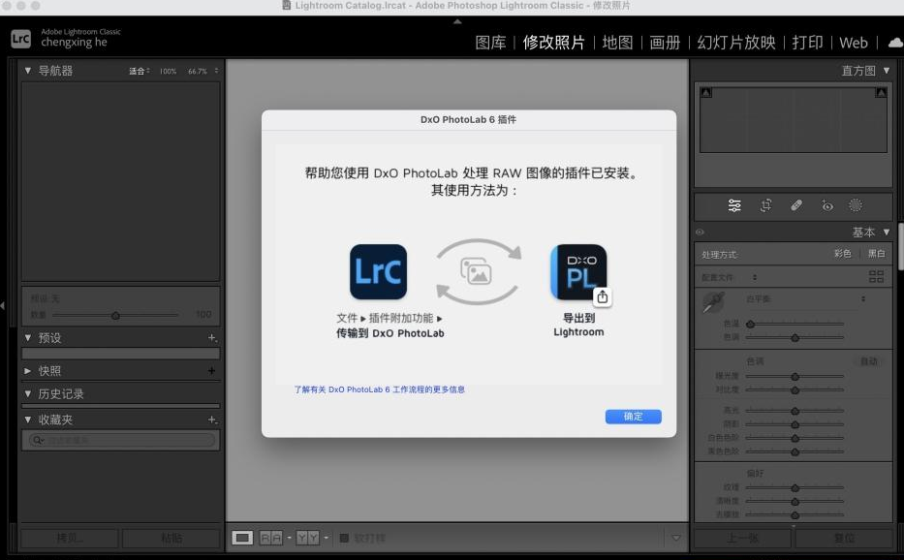
Task: Toggle the 基本 panel eye visibility
Action: pyautogui.click(x=700, y=232)
